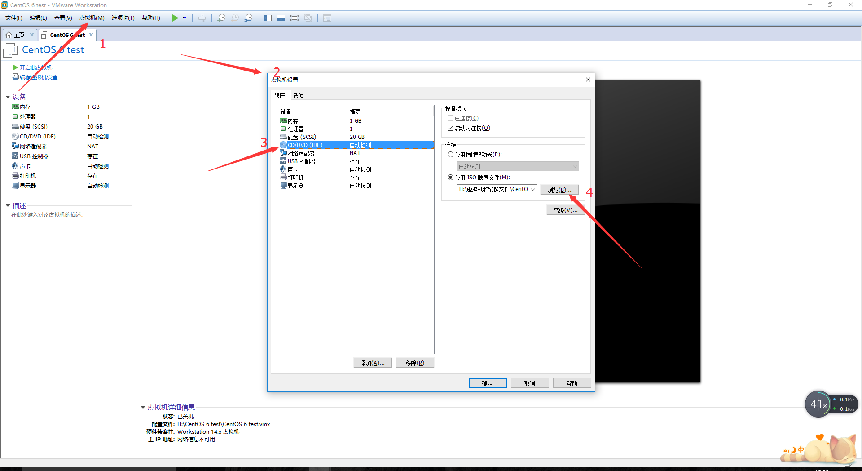The width and height of the screenshot is (862, 471).
Task: Click the Unity mode toolbar icon
Action: pos(308,18)
